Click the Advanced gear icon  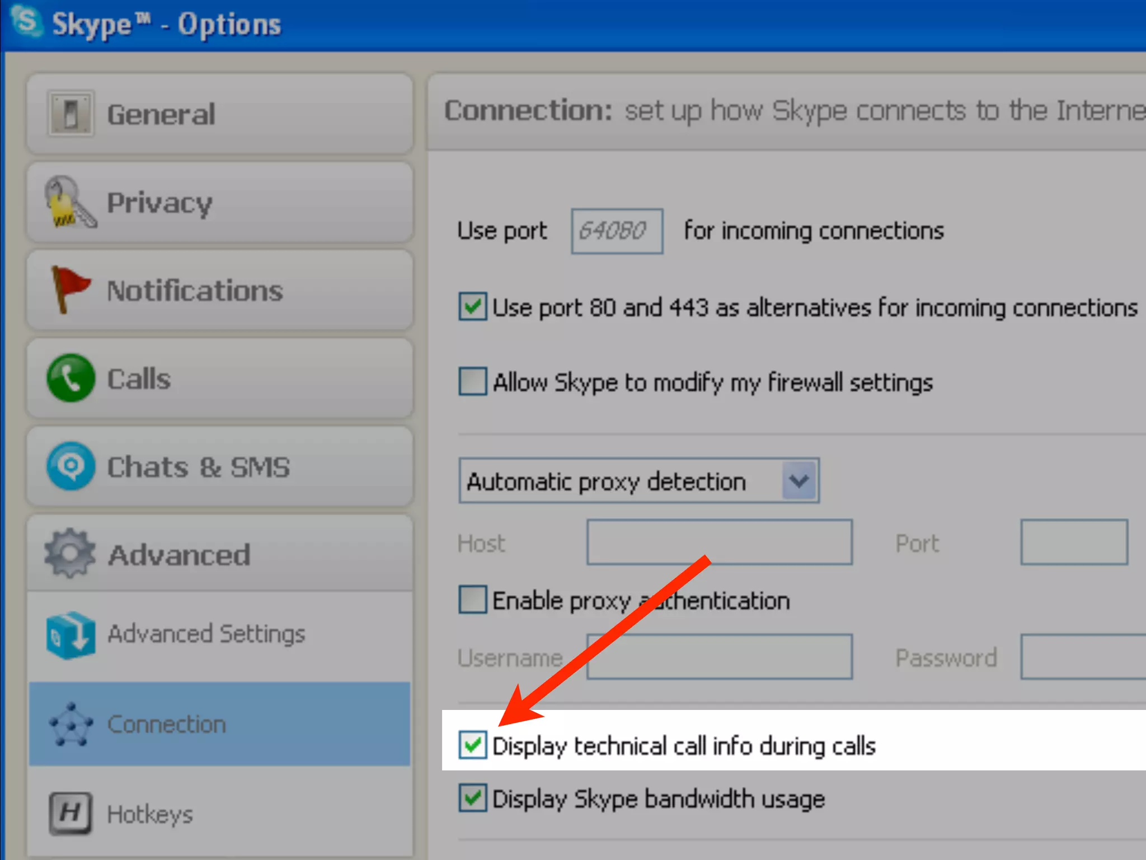[x=70, y=553]
